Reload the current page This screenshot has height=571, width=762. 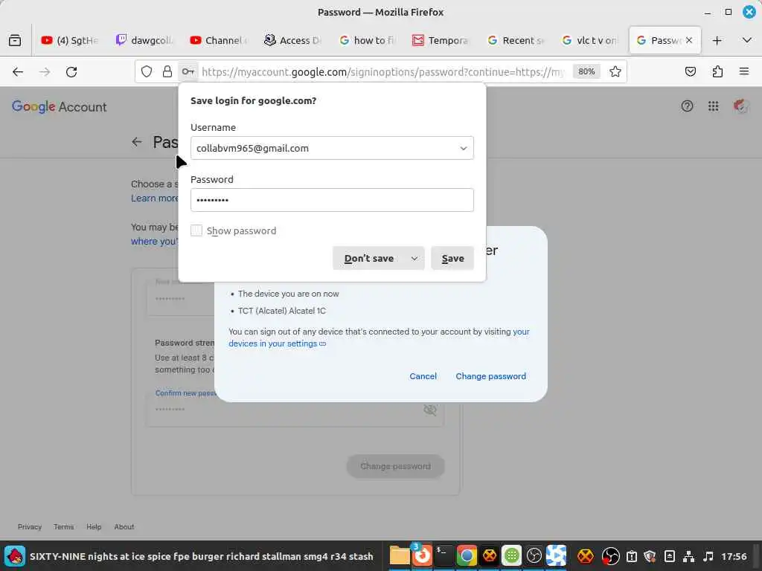click(71, 72)
